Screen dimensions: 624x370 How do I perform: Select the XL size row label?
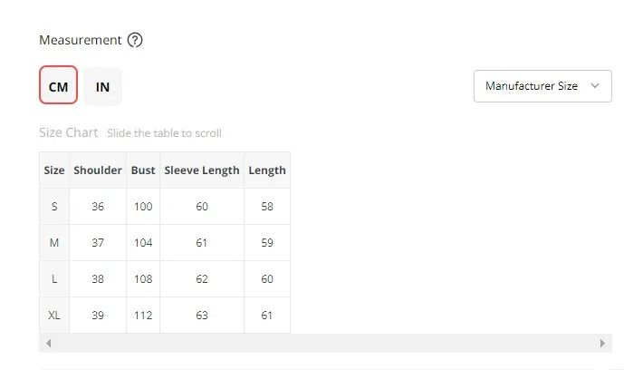click(x=54, y=316)
